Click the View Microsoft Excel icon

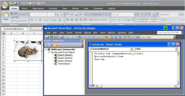click(x=52, y=37)
